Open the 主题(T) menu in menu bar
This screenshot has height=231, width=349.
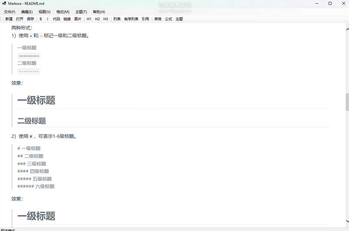pos(81,12)
